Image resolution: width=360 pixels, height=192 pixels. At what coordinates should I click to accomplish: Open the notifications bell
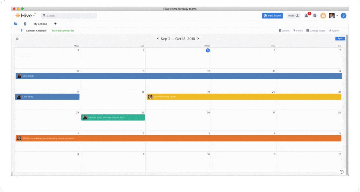306,16
